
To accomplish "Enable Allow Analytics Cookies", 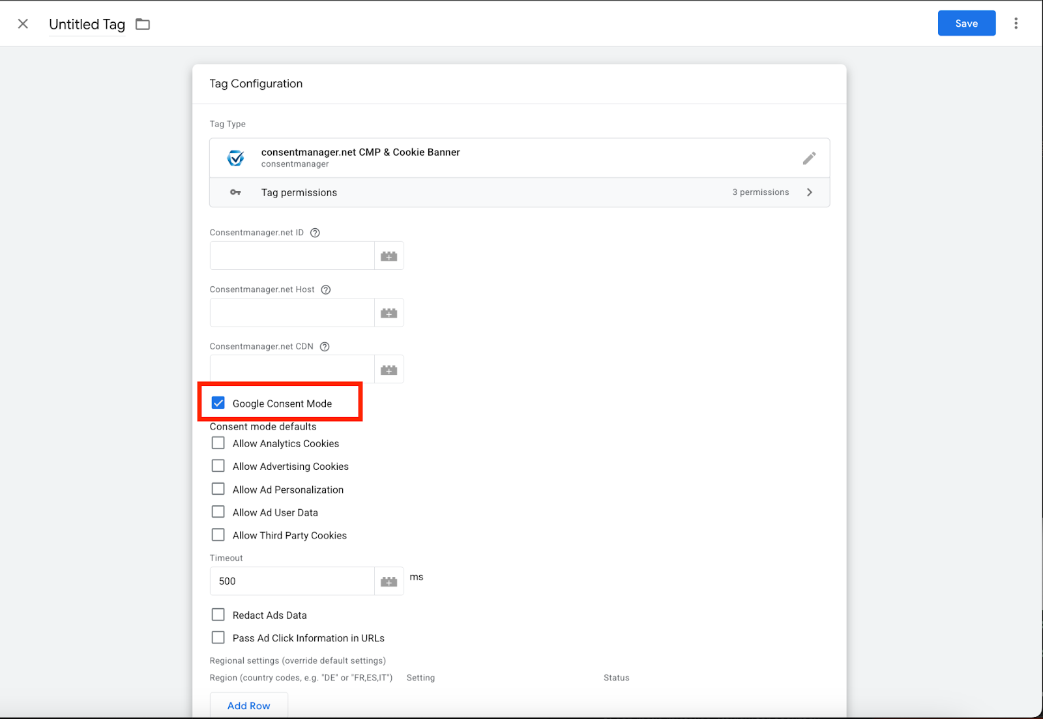I will click(x=218, y=443).
